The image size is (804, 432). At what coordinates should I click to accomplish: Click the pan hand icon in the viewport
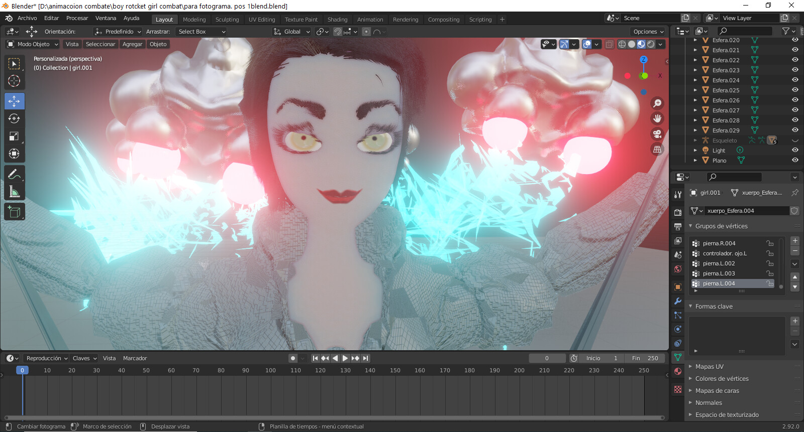(x=657, y=118)
